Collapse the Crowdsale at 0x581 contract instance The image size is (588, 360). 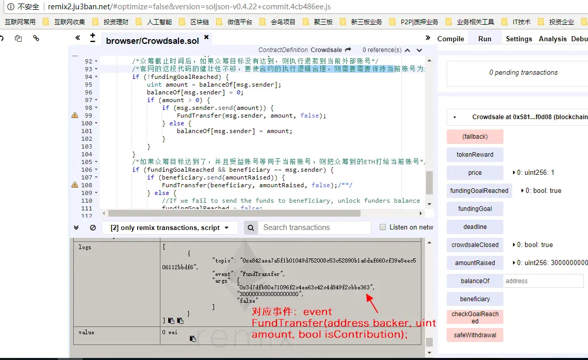(x=454, y=118)
